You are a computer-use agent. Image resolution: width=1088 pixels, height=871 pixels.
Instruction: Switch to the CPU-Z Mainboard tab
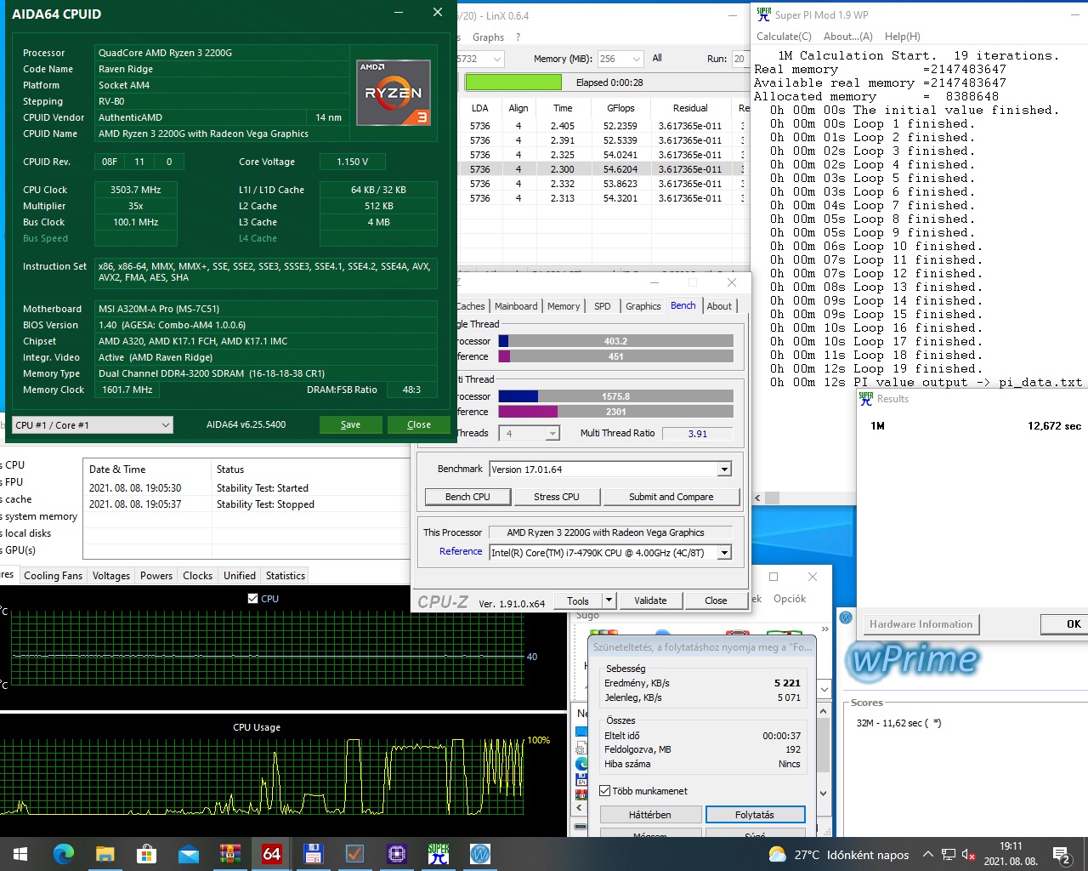pos(516,306)
